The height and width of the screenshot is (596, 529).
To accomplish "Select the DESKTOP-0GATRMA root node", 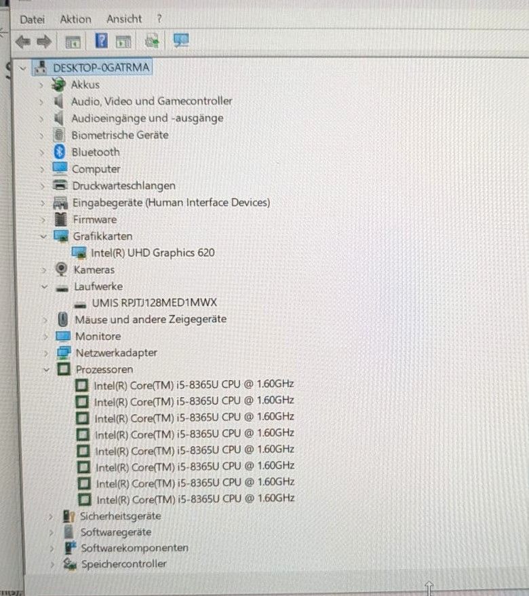I will click(101, 68).
